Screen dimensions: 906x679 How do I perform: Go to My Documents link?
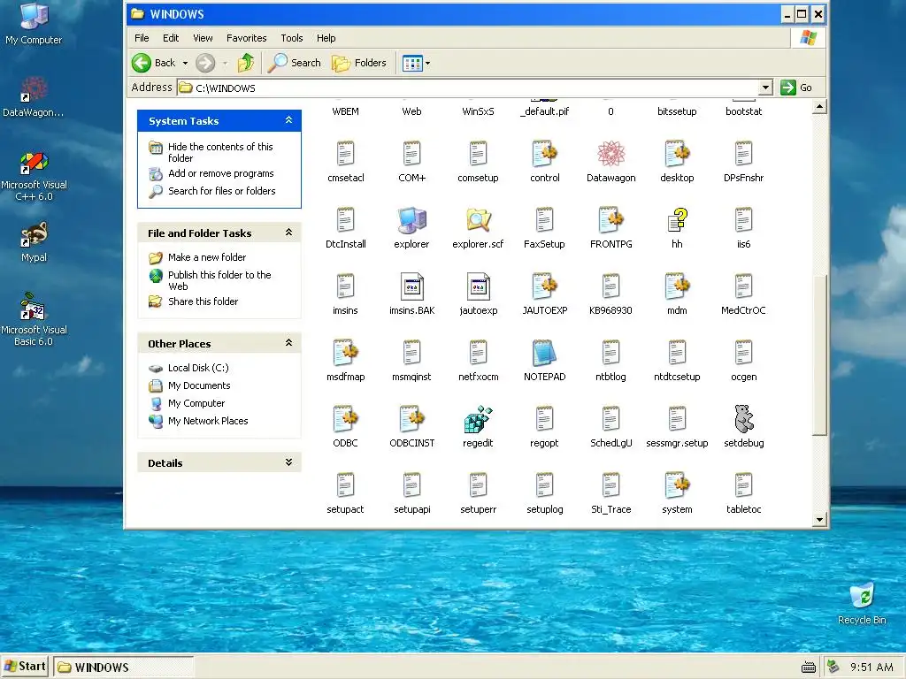click(x=199, y=385)
